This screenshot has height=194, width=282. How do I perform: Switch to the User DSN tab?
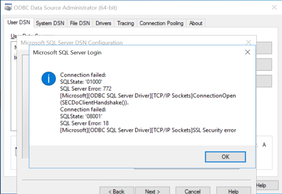pyautogui.click(x=19, y=23)
